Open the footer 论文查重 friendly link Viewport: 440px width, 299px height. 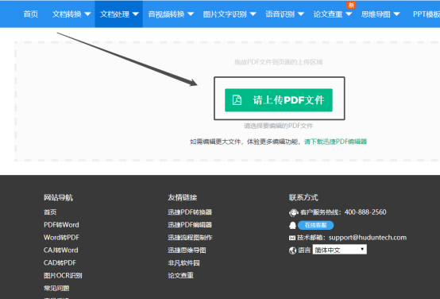(x=180, y=275)
